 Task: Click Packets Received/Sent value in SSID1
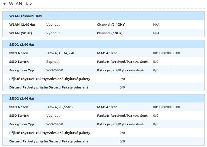(x=156, y=62)
